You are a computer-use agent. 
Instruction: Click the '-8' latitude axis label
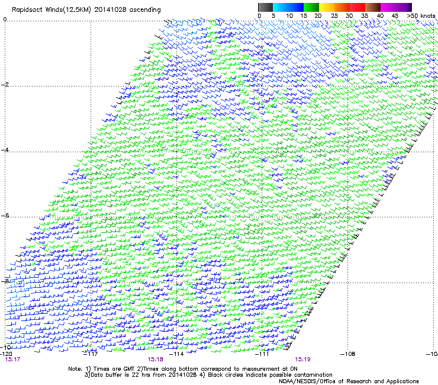[4, 281]
